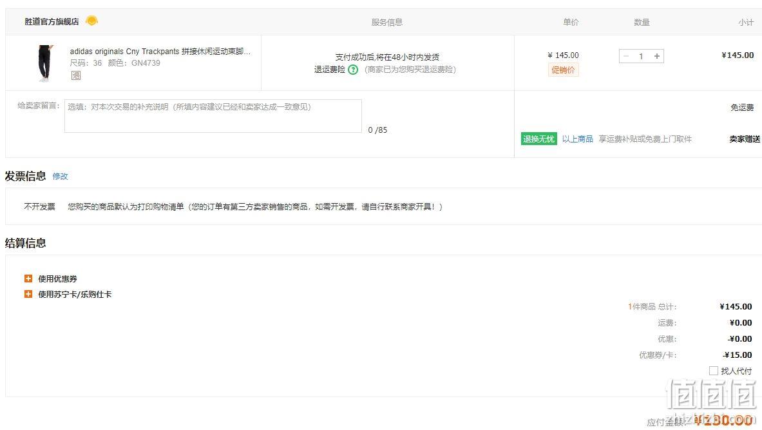Screen dimensions: 762x430
Task: Click the 卖家赠送 text
Action: pos(745,139)
